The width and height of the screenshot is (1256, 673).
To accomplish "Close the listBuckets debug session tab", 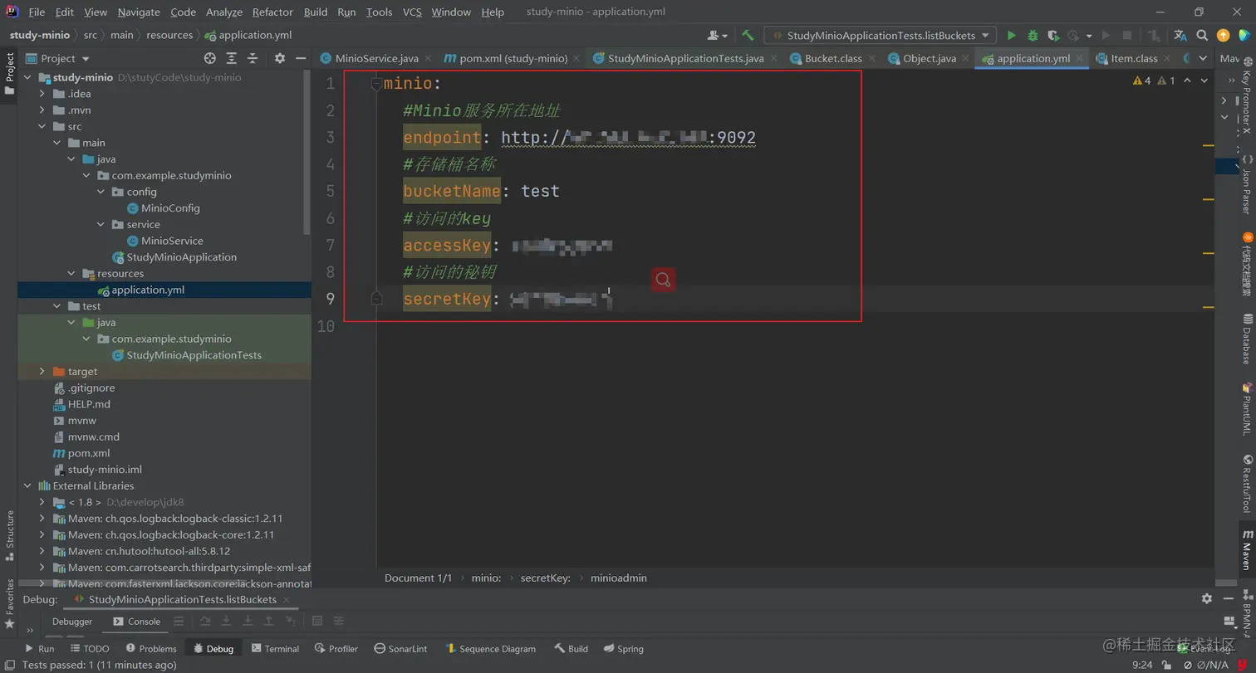I will coord(287,599).
